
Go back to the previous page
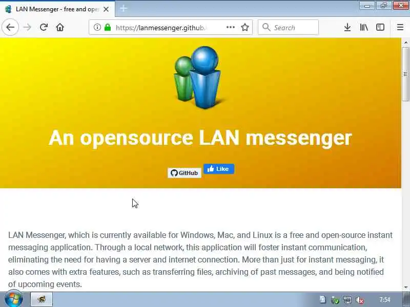point(10,27)
